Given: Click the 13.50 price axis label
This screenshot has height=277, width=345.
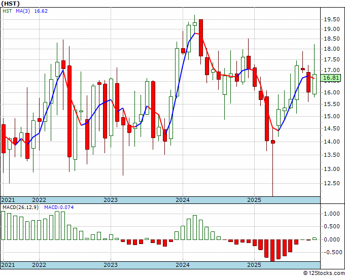Looking at the screenshot, I should coord(332,155).
